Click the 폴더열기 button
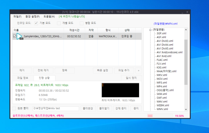209x133 pixels. [x=104, y=109]
